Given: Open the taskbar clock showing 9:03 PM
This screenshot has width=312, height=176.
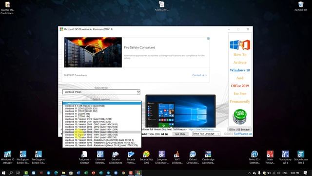Looking at the screenshot, I should 294,173.
